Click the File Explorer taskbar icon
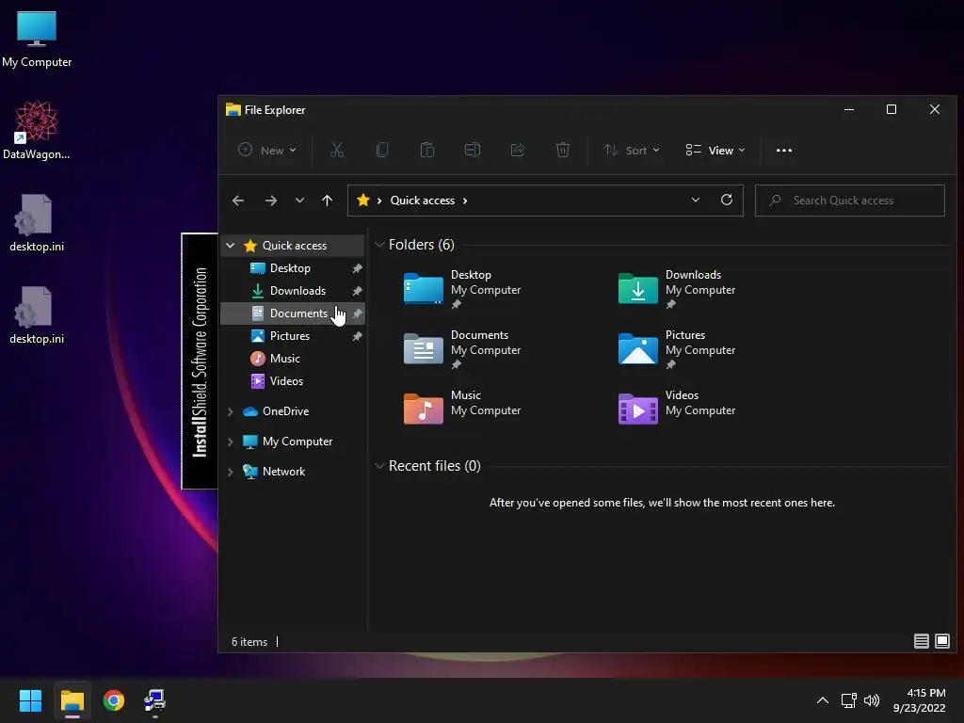Image resolution: width=964 pixels, height=723 pixels. 72,700
